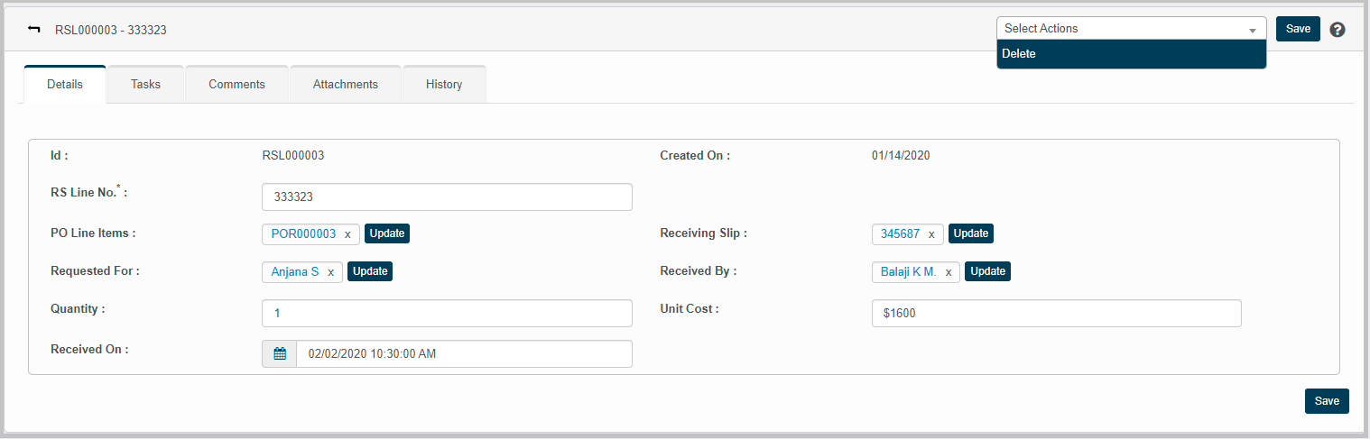Open the POR000003 link
1370x439 pixels.
303,234
